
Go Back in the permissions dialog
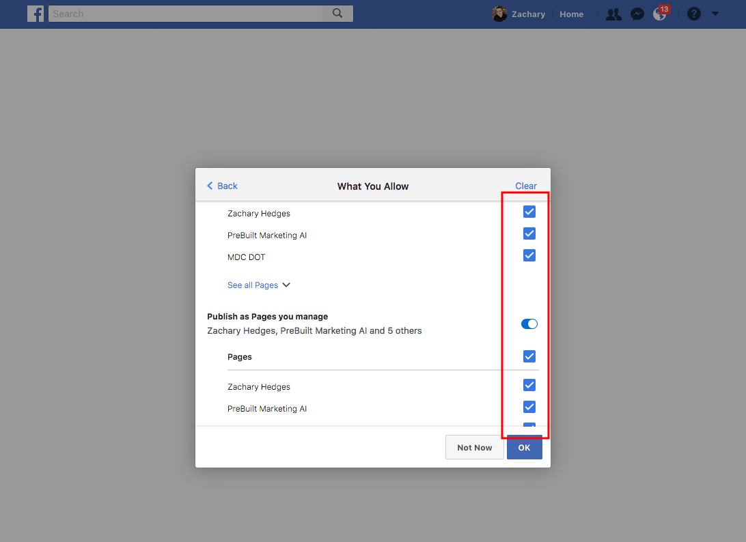tap(222, 186)
